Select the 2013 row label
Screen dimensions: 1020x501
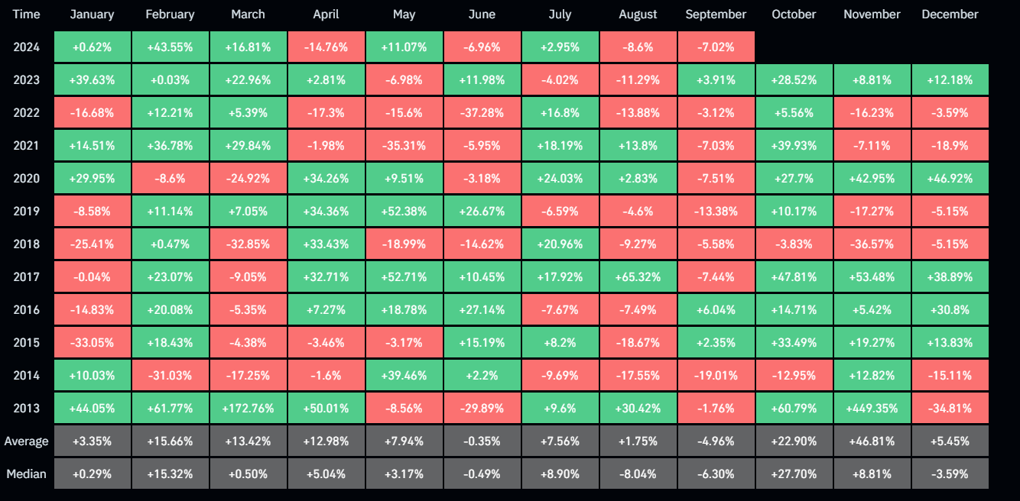point(27,409)
